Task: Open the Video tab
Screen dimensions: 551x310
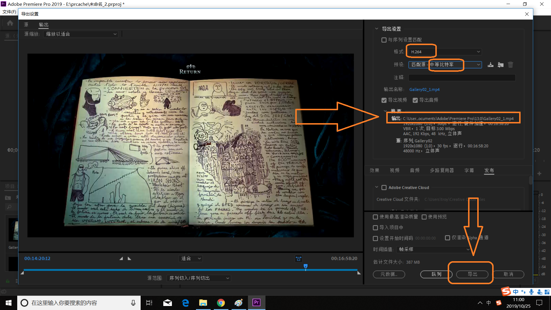Action: coord(395,170)
